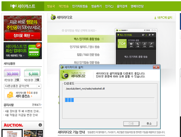
Task: Open the 방송하기 menu tab
Action: pos(97,6)
